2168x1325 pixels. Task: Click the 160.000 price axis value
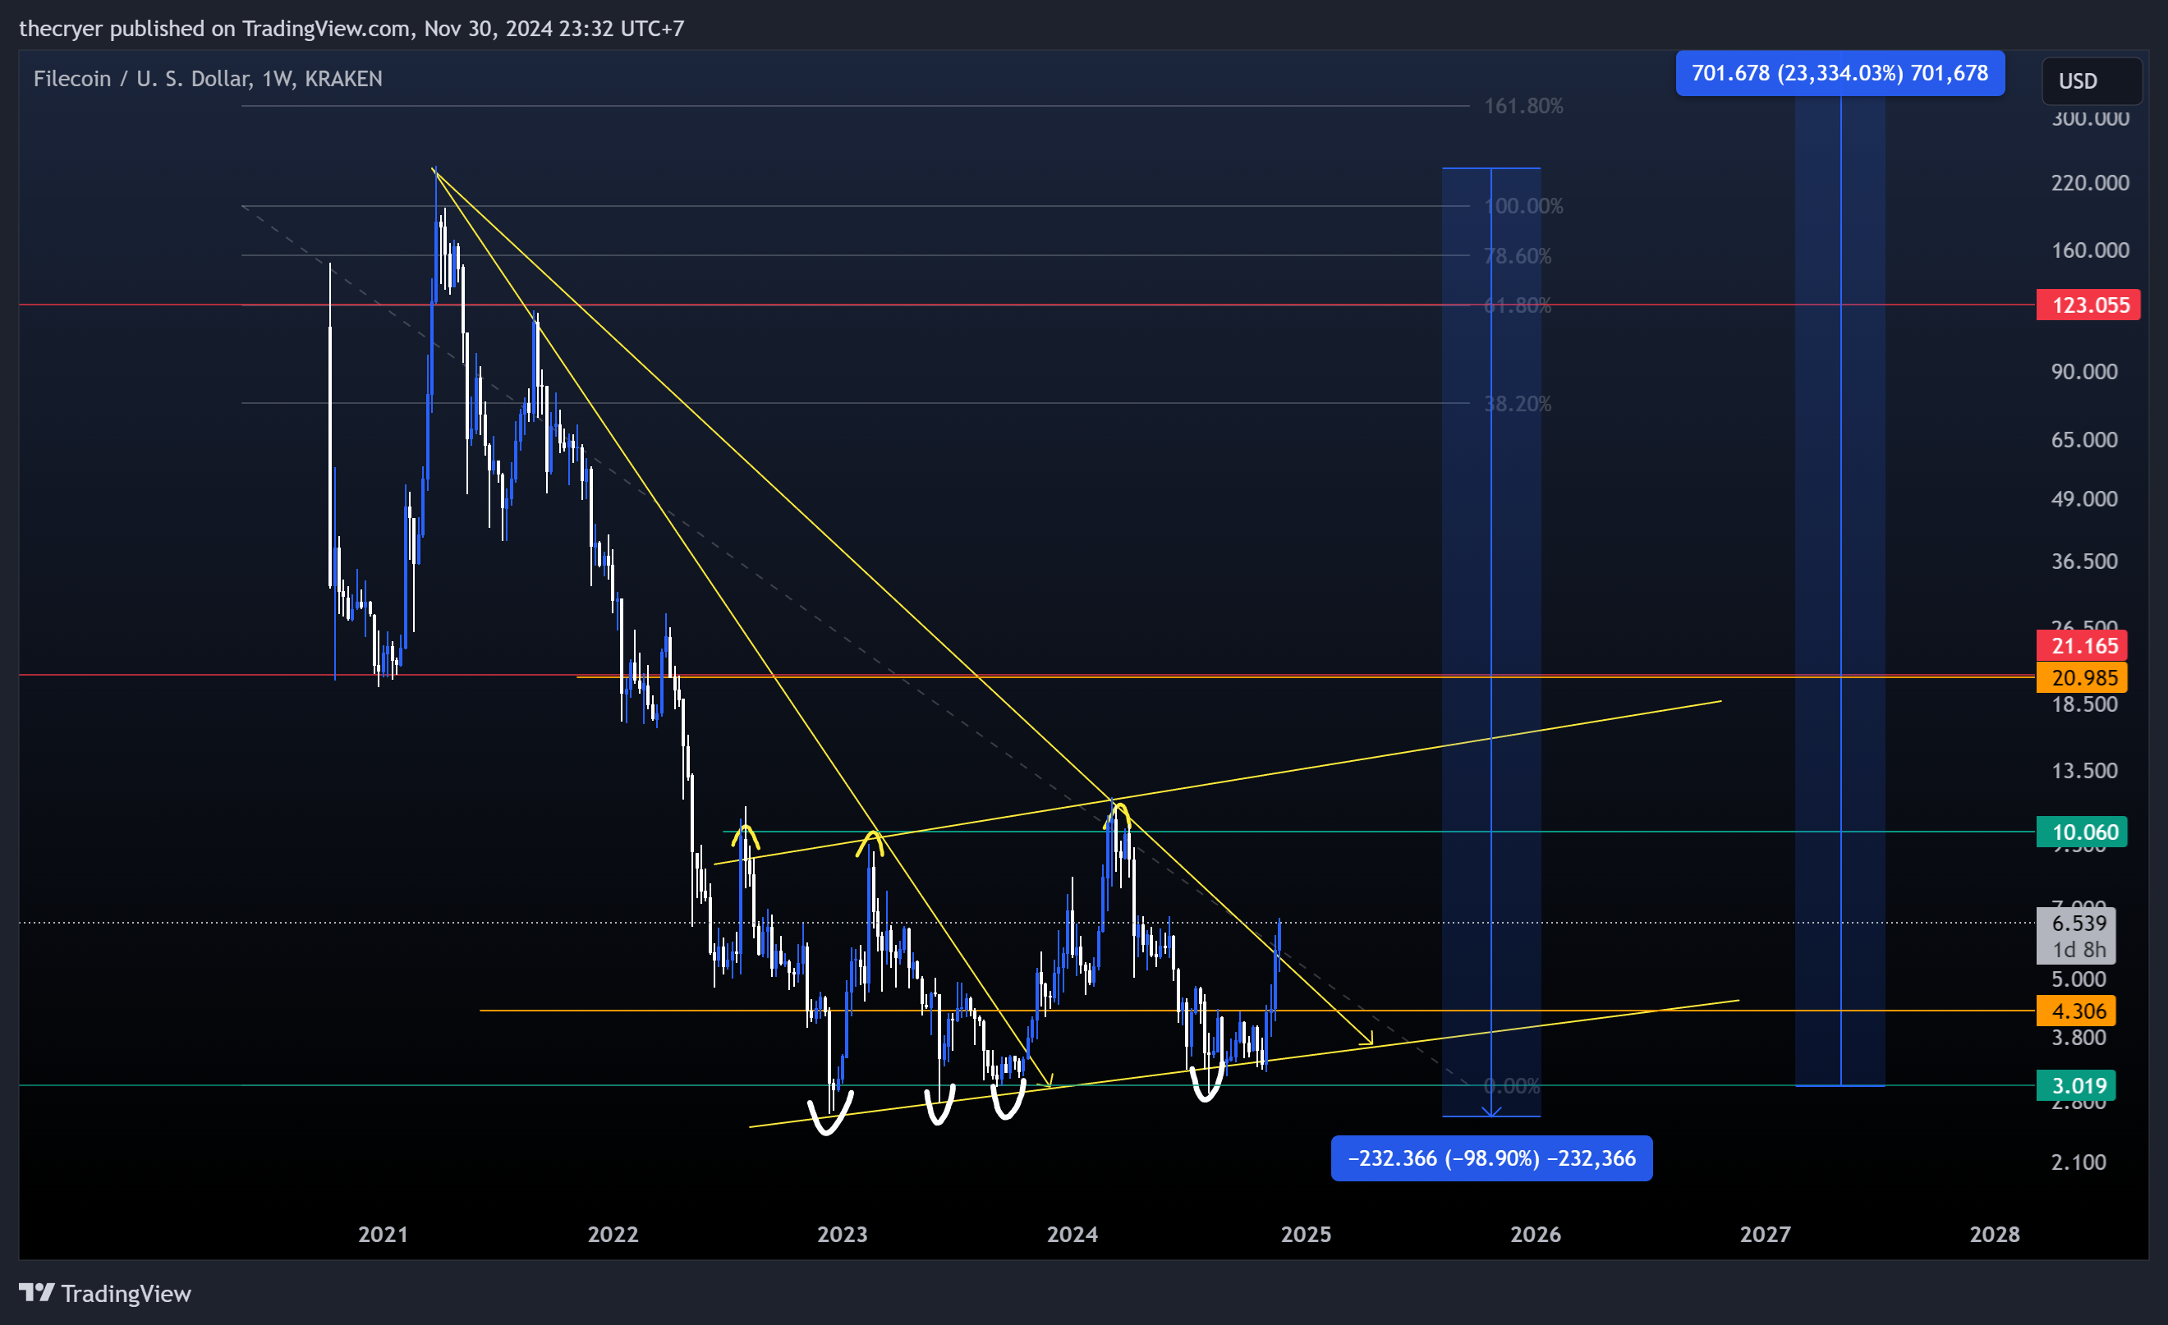[x=2090, y=250]
